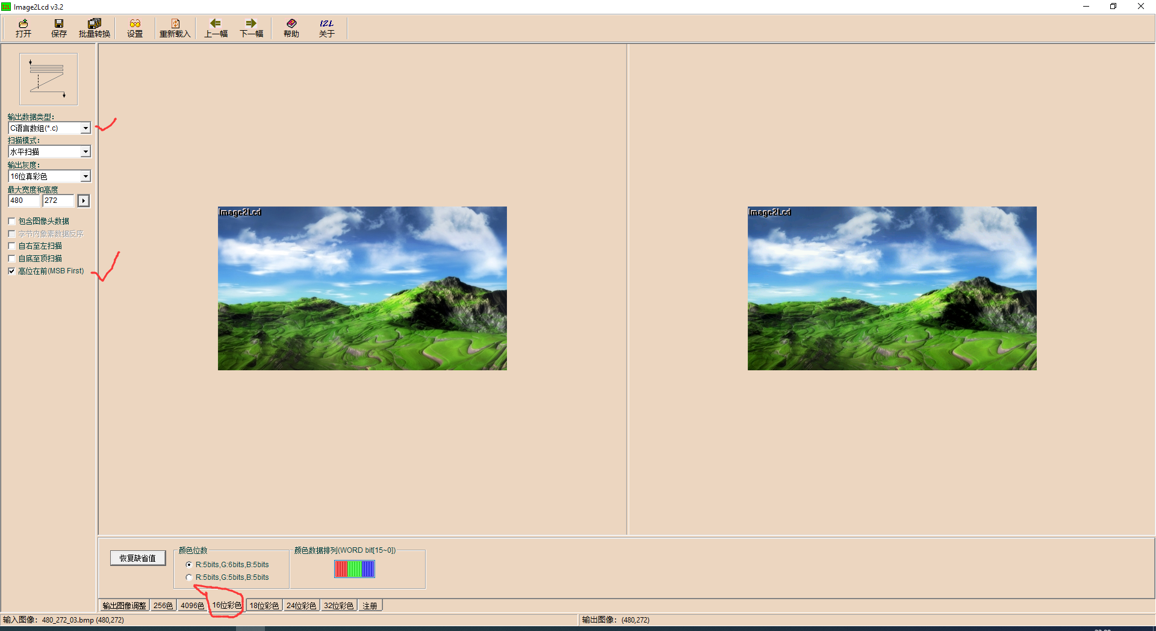1156x631 pixels.
Task: Click the 关于 (About) I2L icon
Action: [x=327, y=28]
